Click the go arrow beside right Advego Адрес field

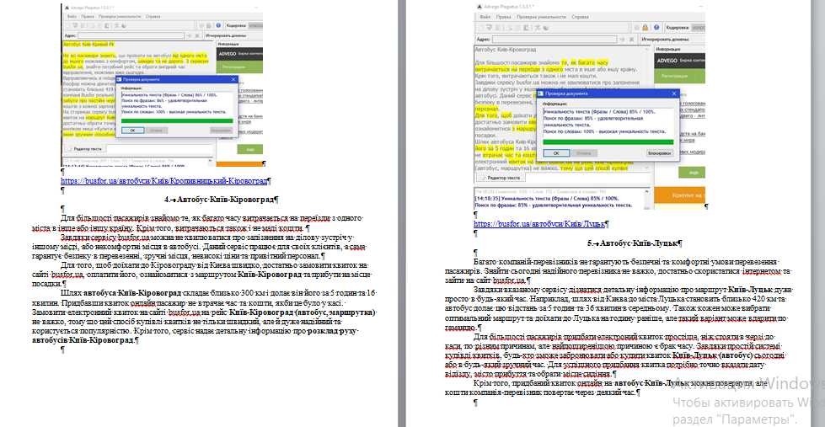pos(623,39)
